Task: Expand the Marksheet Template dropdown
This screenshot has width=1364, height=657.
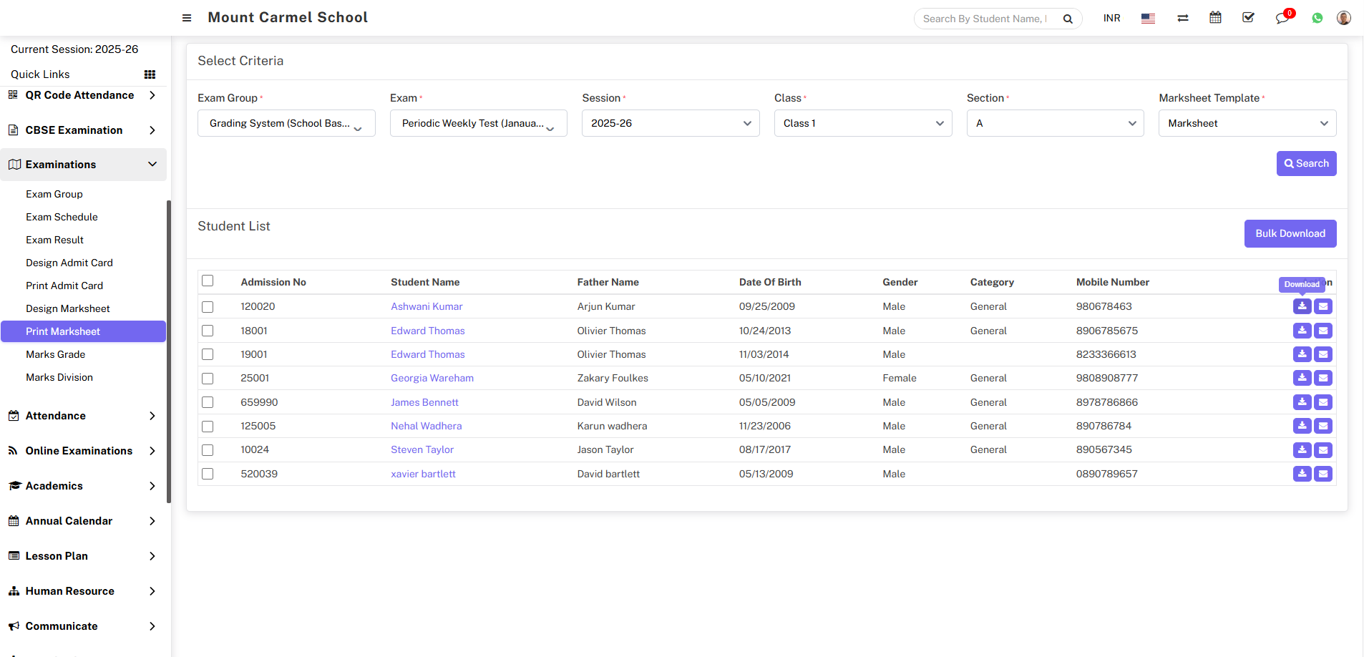Action: pos(1247,123)
